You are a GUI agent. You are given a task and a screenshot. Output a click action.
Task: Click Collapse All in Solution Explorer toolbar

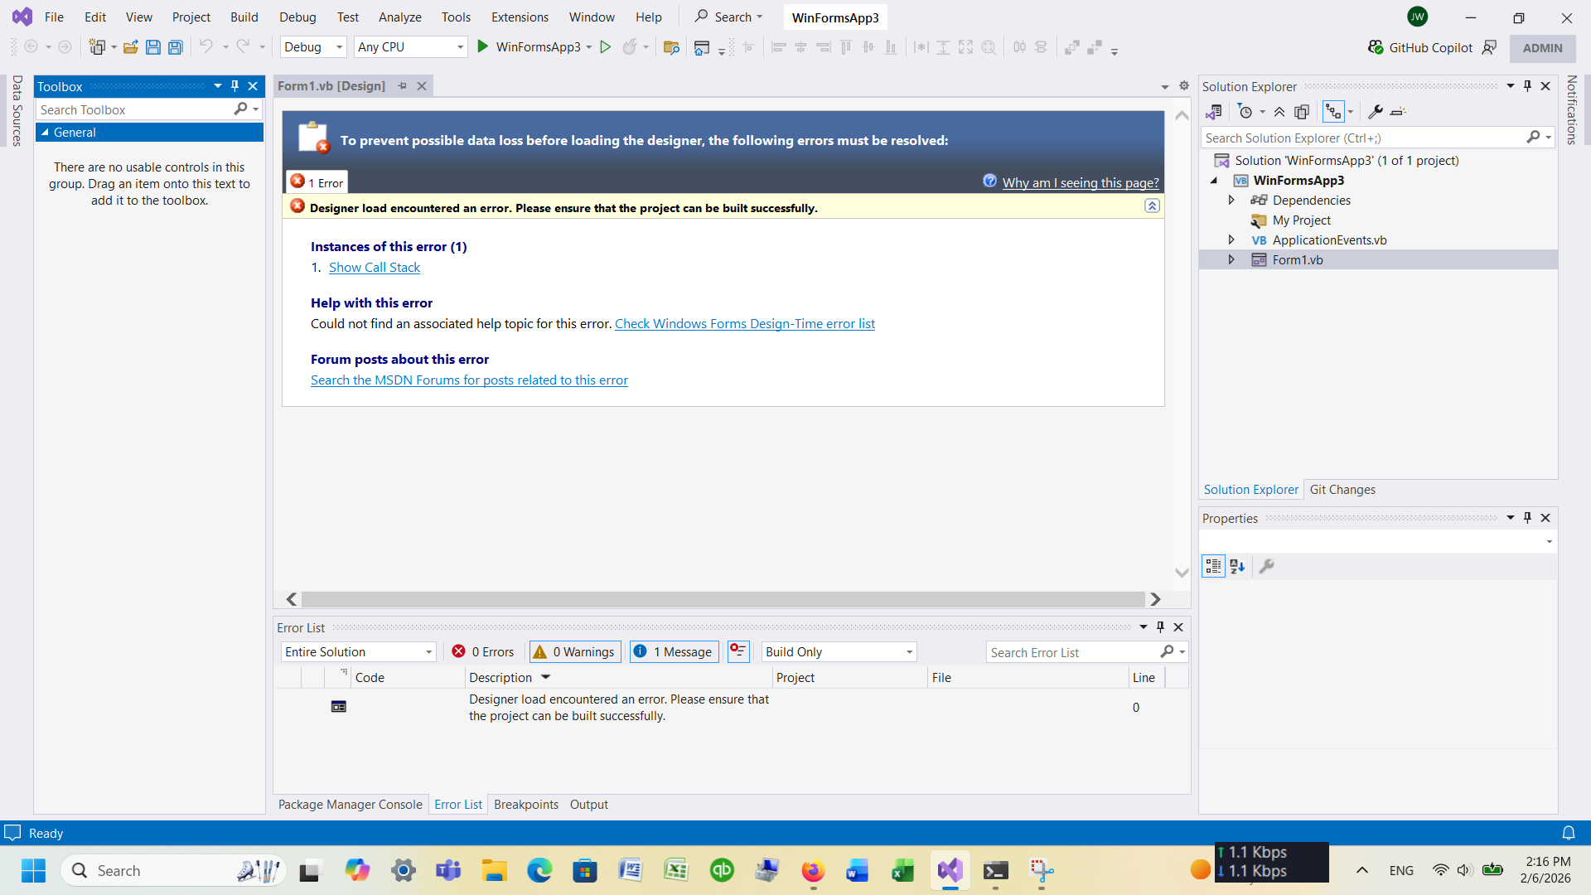click(x=1279, y=112)
